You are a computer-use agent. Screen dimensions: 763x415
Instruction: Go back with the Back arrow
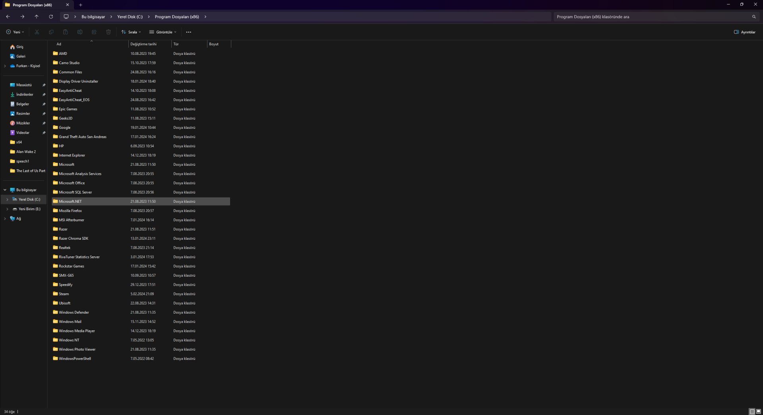(8, 17)
